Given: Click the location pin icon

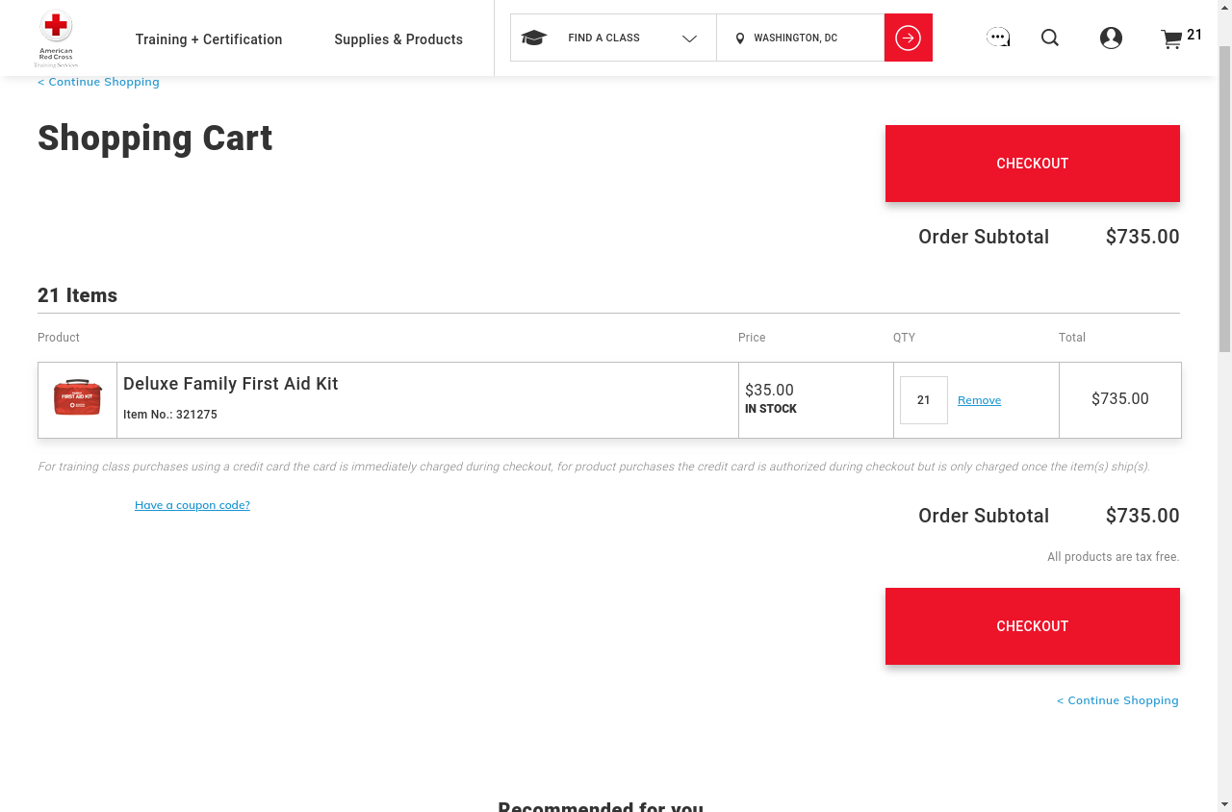Looking at the screenshot, I should [x=739, y=38].
